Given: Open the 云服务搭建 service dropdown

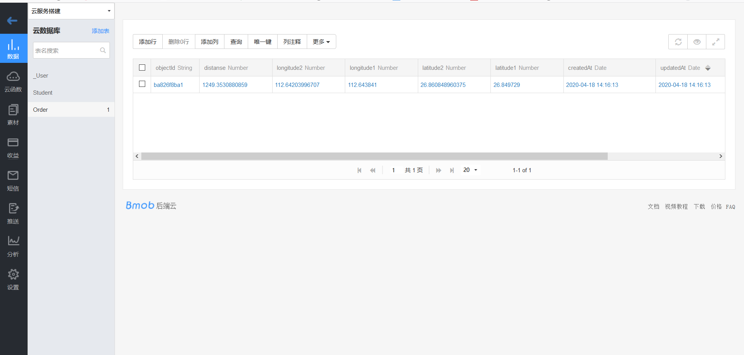Looking at the screenshot, I should (71, 11).
